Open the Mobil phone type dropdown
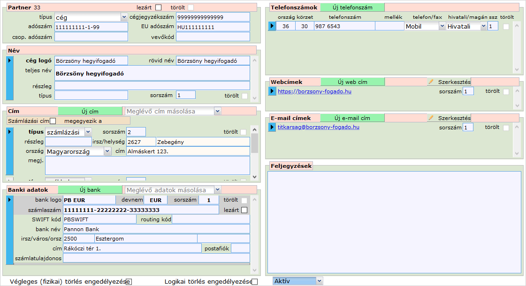This screenshot has height=286, width=526. (425, 26)
